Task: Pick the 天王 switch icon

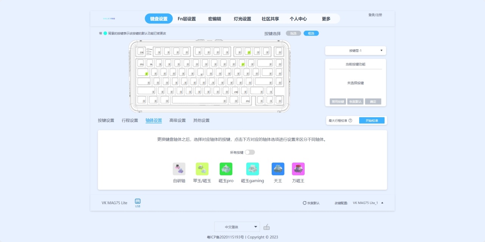Action: 278,169
